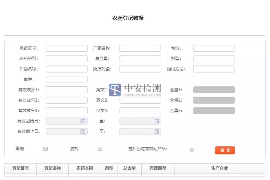The height and width of the screenshot is (180, 270).
Task: Focus the 作物名称 text field
Action: point(67,69)
